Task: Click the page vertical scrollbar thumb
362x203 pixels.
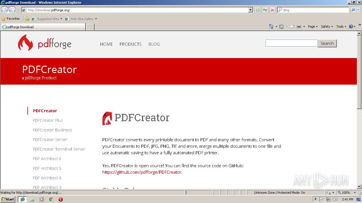Action: (x=359, y=72)
